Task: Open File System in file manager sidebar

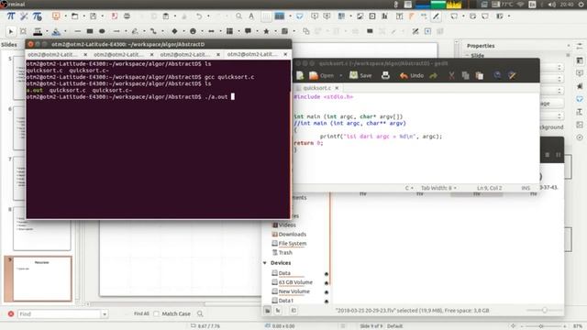Action: click(293, 244)
